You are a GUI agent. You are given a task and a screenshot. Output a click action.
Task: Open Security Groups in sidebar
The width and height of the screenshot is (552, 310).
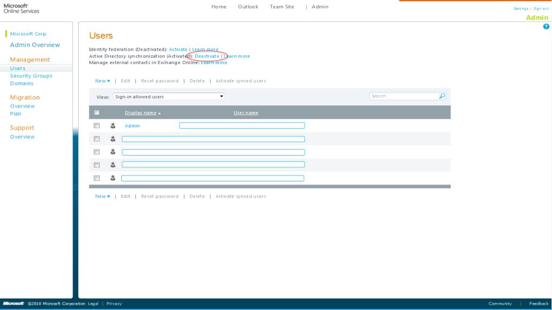click(31, 76)
